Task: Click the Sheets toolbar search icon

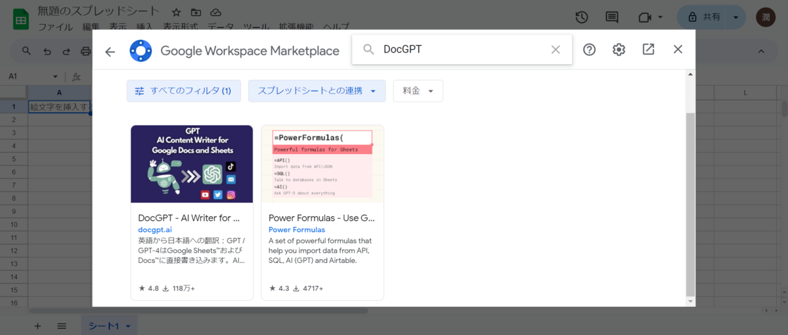Action: pyautogui.click(x=27, y=51)
